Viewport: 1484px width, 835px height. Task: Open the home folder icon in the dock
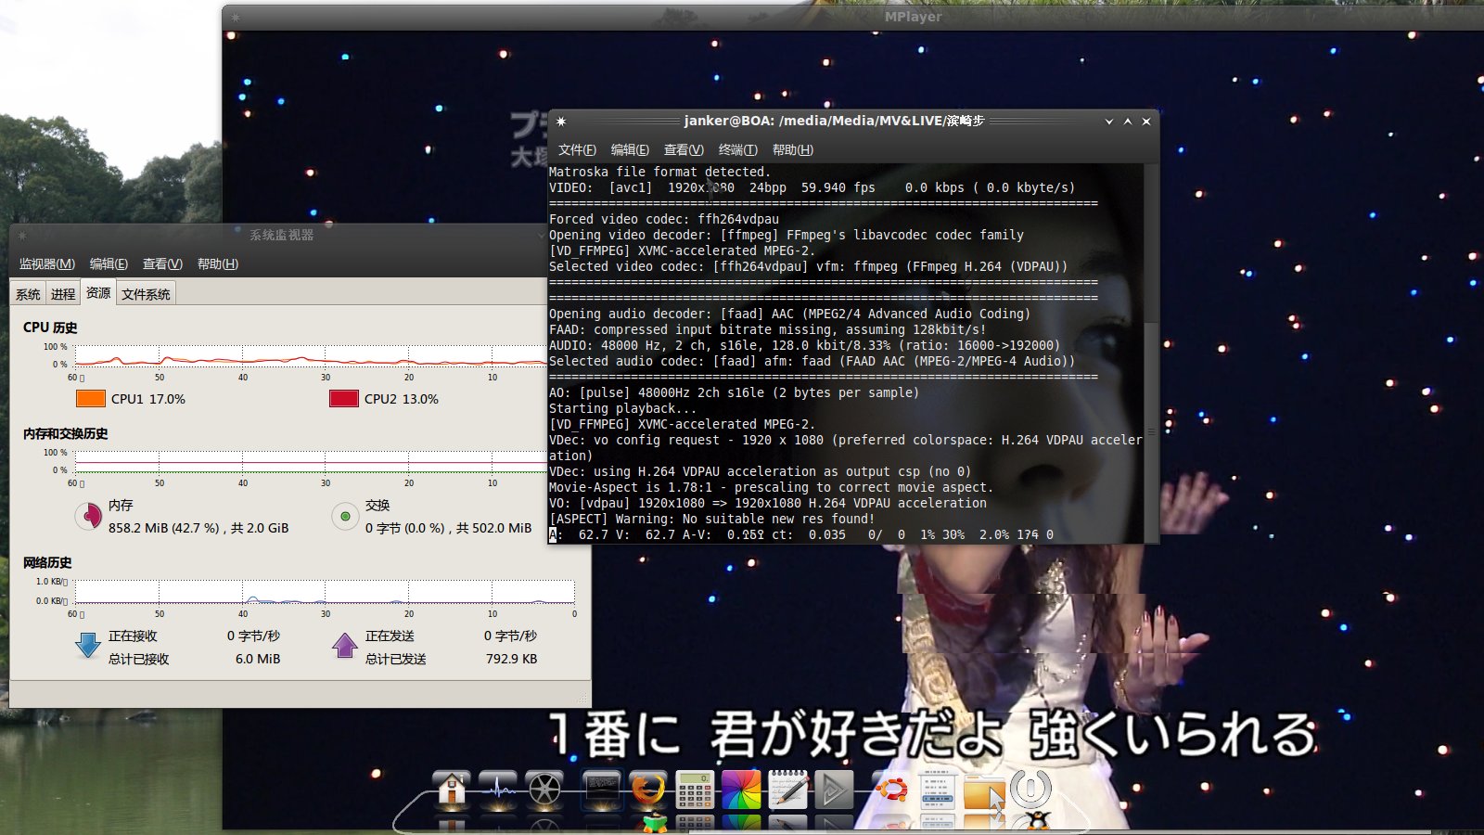[451, 790]
